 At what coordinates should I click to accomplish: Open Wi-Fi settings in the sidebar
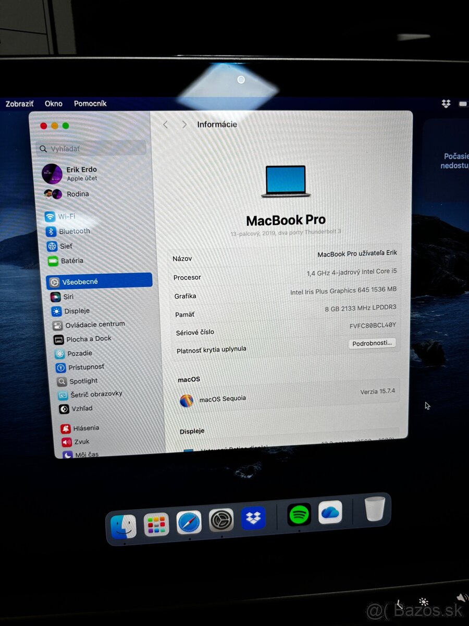tap(68, 216)
